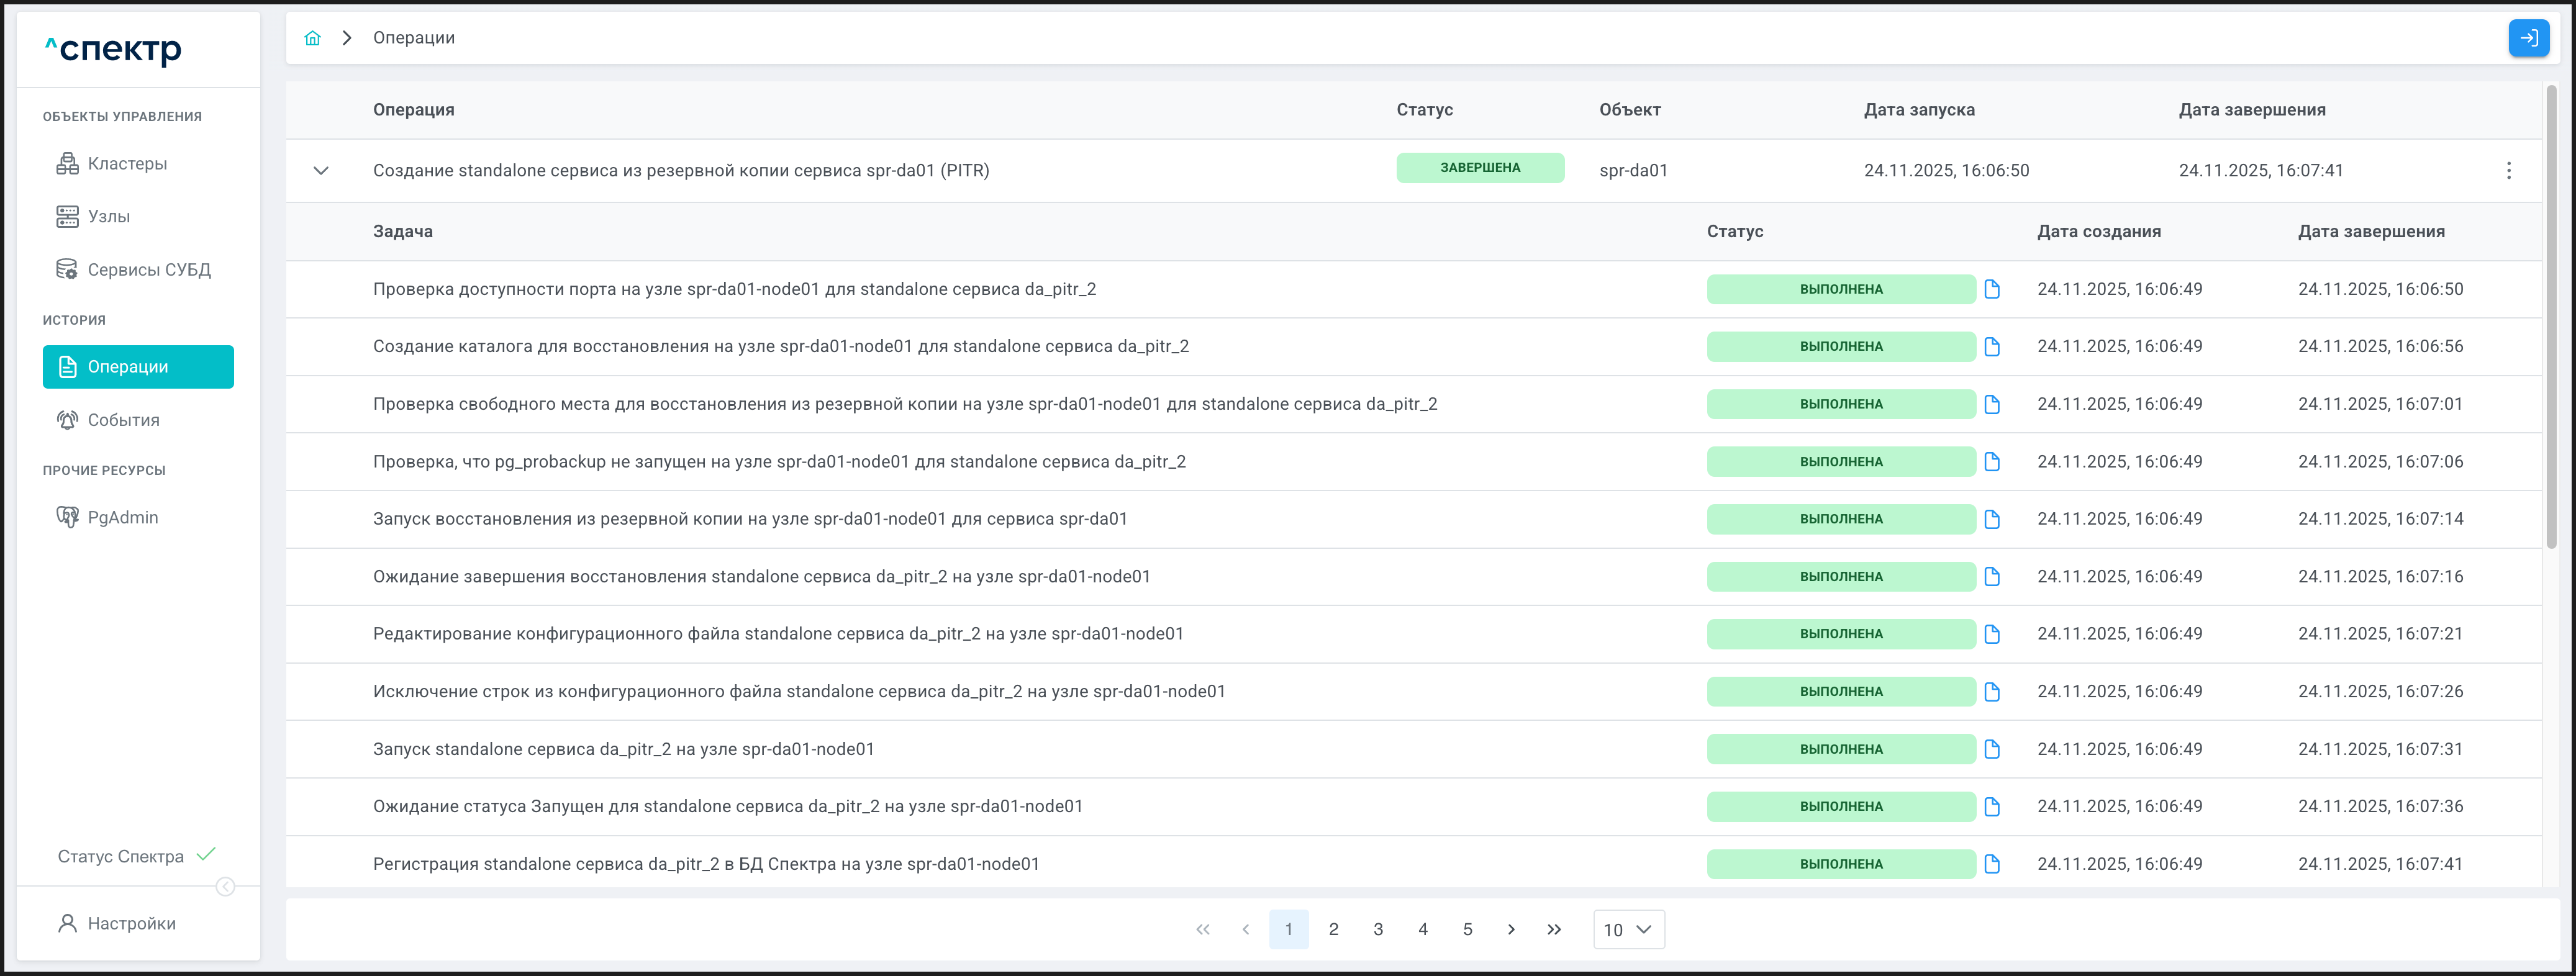The width and height of the screenshot is (2576, 976).
Task: Open three-dot menu for spr-da01 operation
Action: pyautogui.click(x=2508, y=170)
